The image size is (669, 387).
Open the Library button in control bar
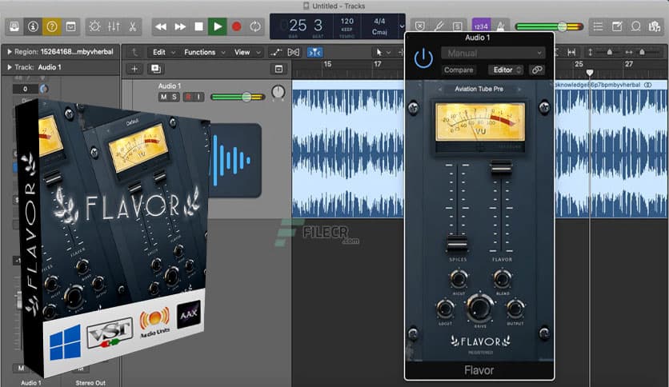pos(14,26)
